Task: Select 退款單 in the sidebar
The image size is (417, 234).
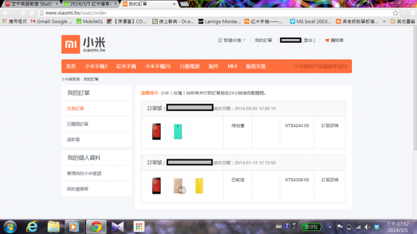Action: click(x=74, y=140)
